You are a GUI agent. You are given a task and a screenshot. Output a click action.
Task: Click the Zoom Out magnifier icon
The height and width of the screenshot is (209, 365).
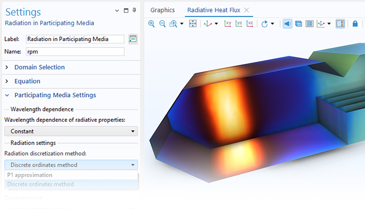tap(162, 24)
